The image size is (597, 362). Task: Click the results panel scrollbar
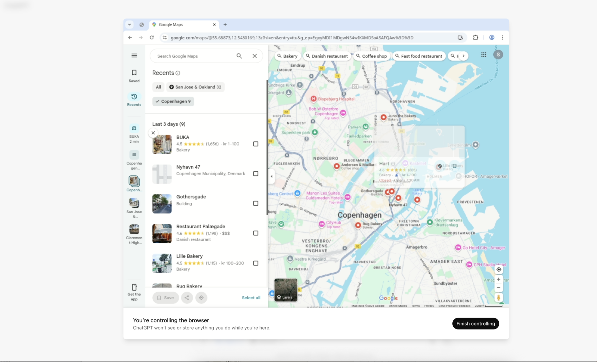tap(267, 147)
